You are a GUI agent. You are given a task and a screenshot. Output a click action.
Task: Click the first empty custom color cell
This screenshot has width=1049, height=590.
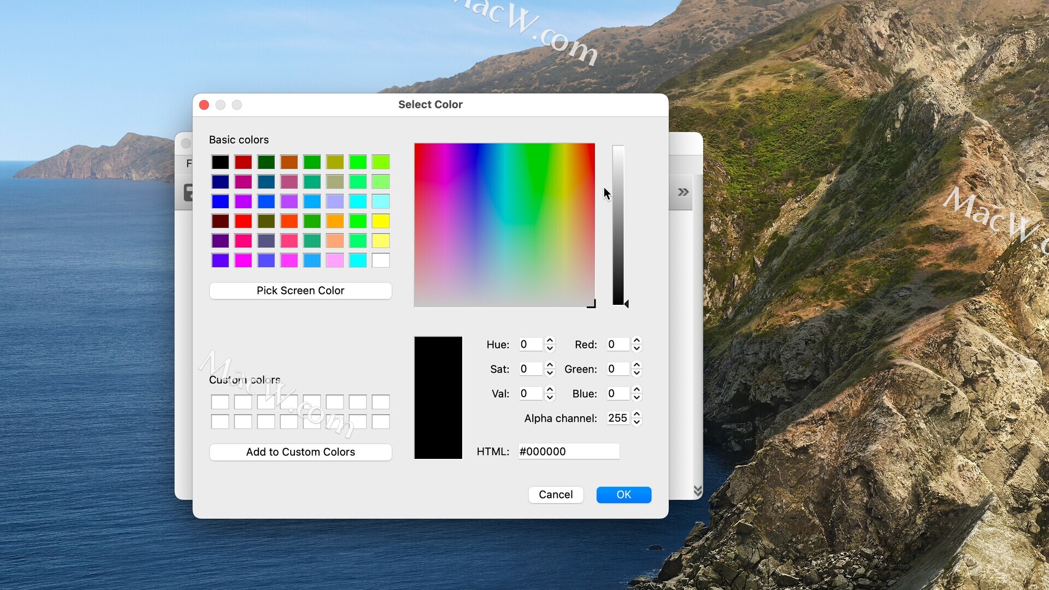[x=220, y=402]
